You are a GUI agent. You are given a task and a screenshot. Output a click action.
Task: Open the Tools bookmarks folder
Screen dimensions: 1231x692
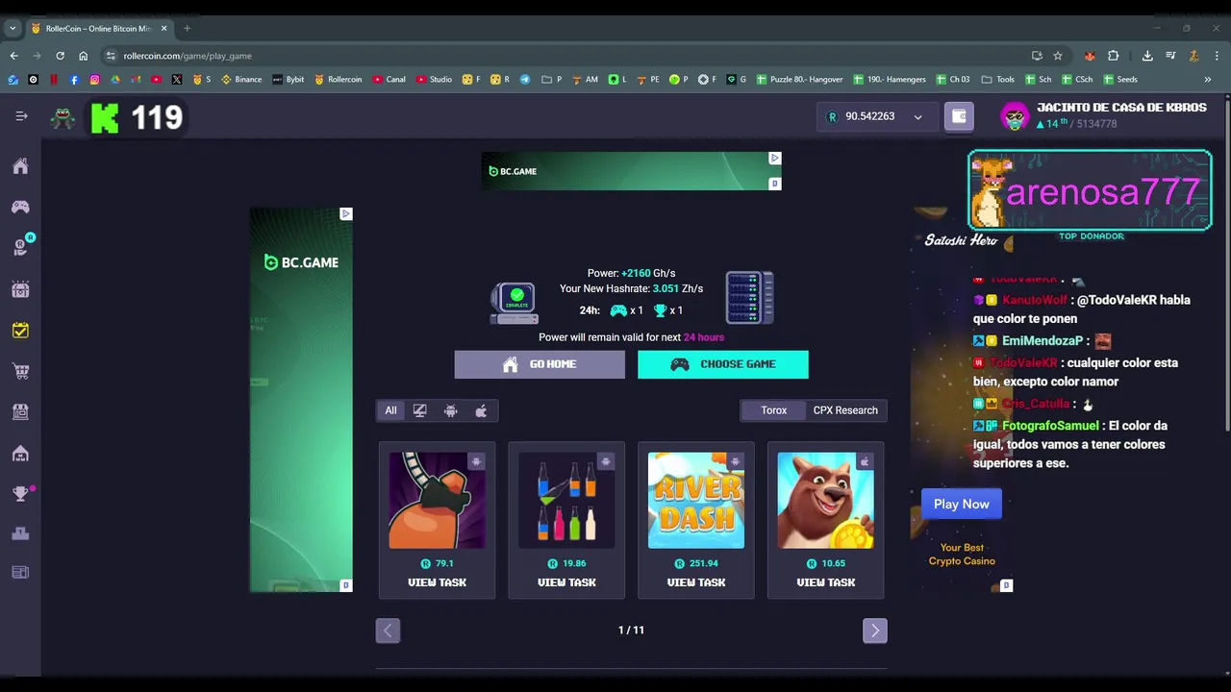click(x=997, y=80)
